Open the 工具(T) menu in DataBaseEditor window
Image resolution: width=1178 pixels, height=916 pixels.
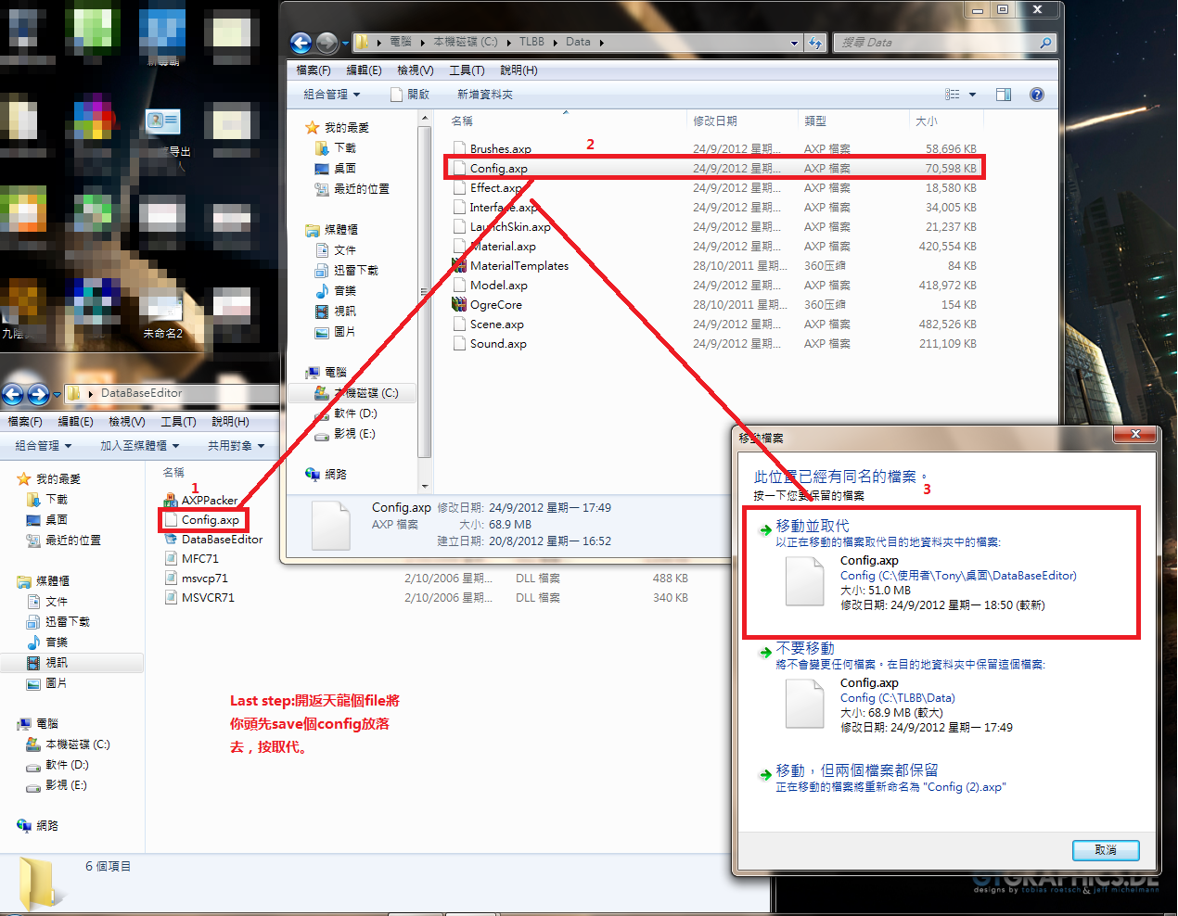pyautogui.click(x=178, y=422)
